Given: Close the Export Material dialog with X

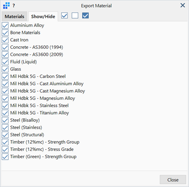Looking at the screenshot, I should pyautogui.click(x=183, y=5).
